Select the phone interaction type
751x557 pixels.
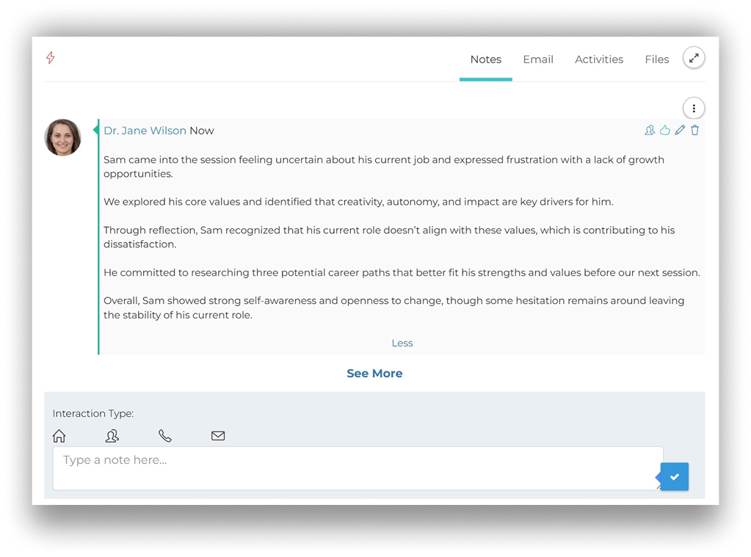(164, 435)
